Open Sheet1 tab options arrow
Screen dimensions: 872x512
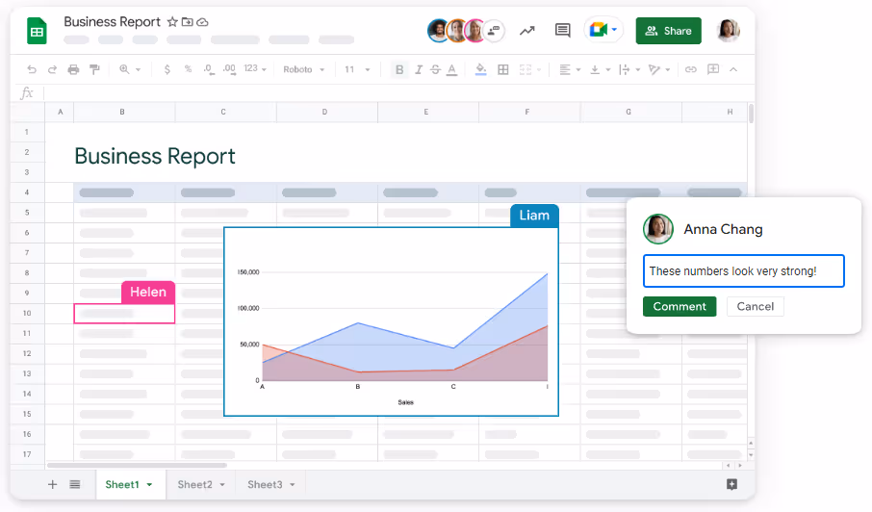149,485
